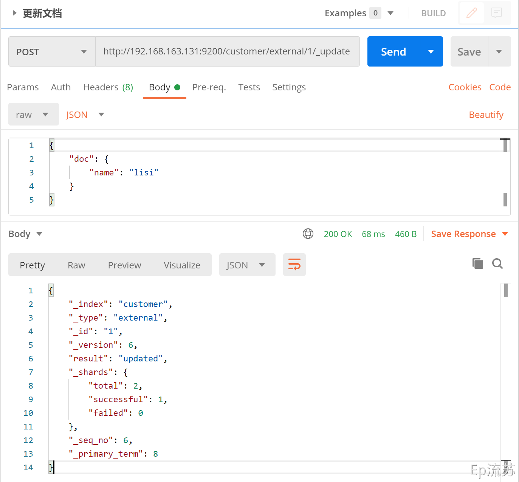Switch to the Params tab
Image resolution: width=519 pixels, height=482 pixels.
pos(23,87)
